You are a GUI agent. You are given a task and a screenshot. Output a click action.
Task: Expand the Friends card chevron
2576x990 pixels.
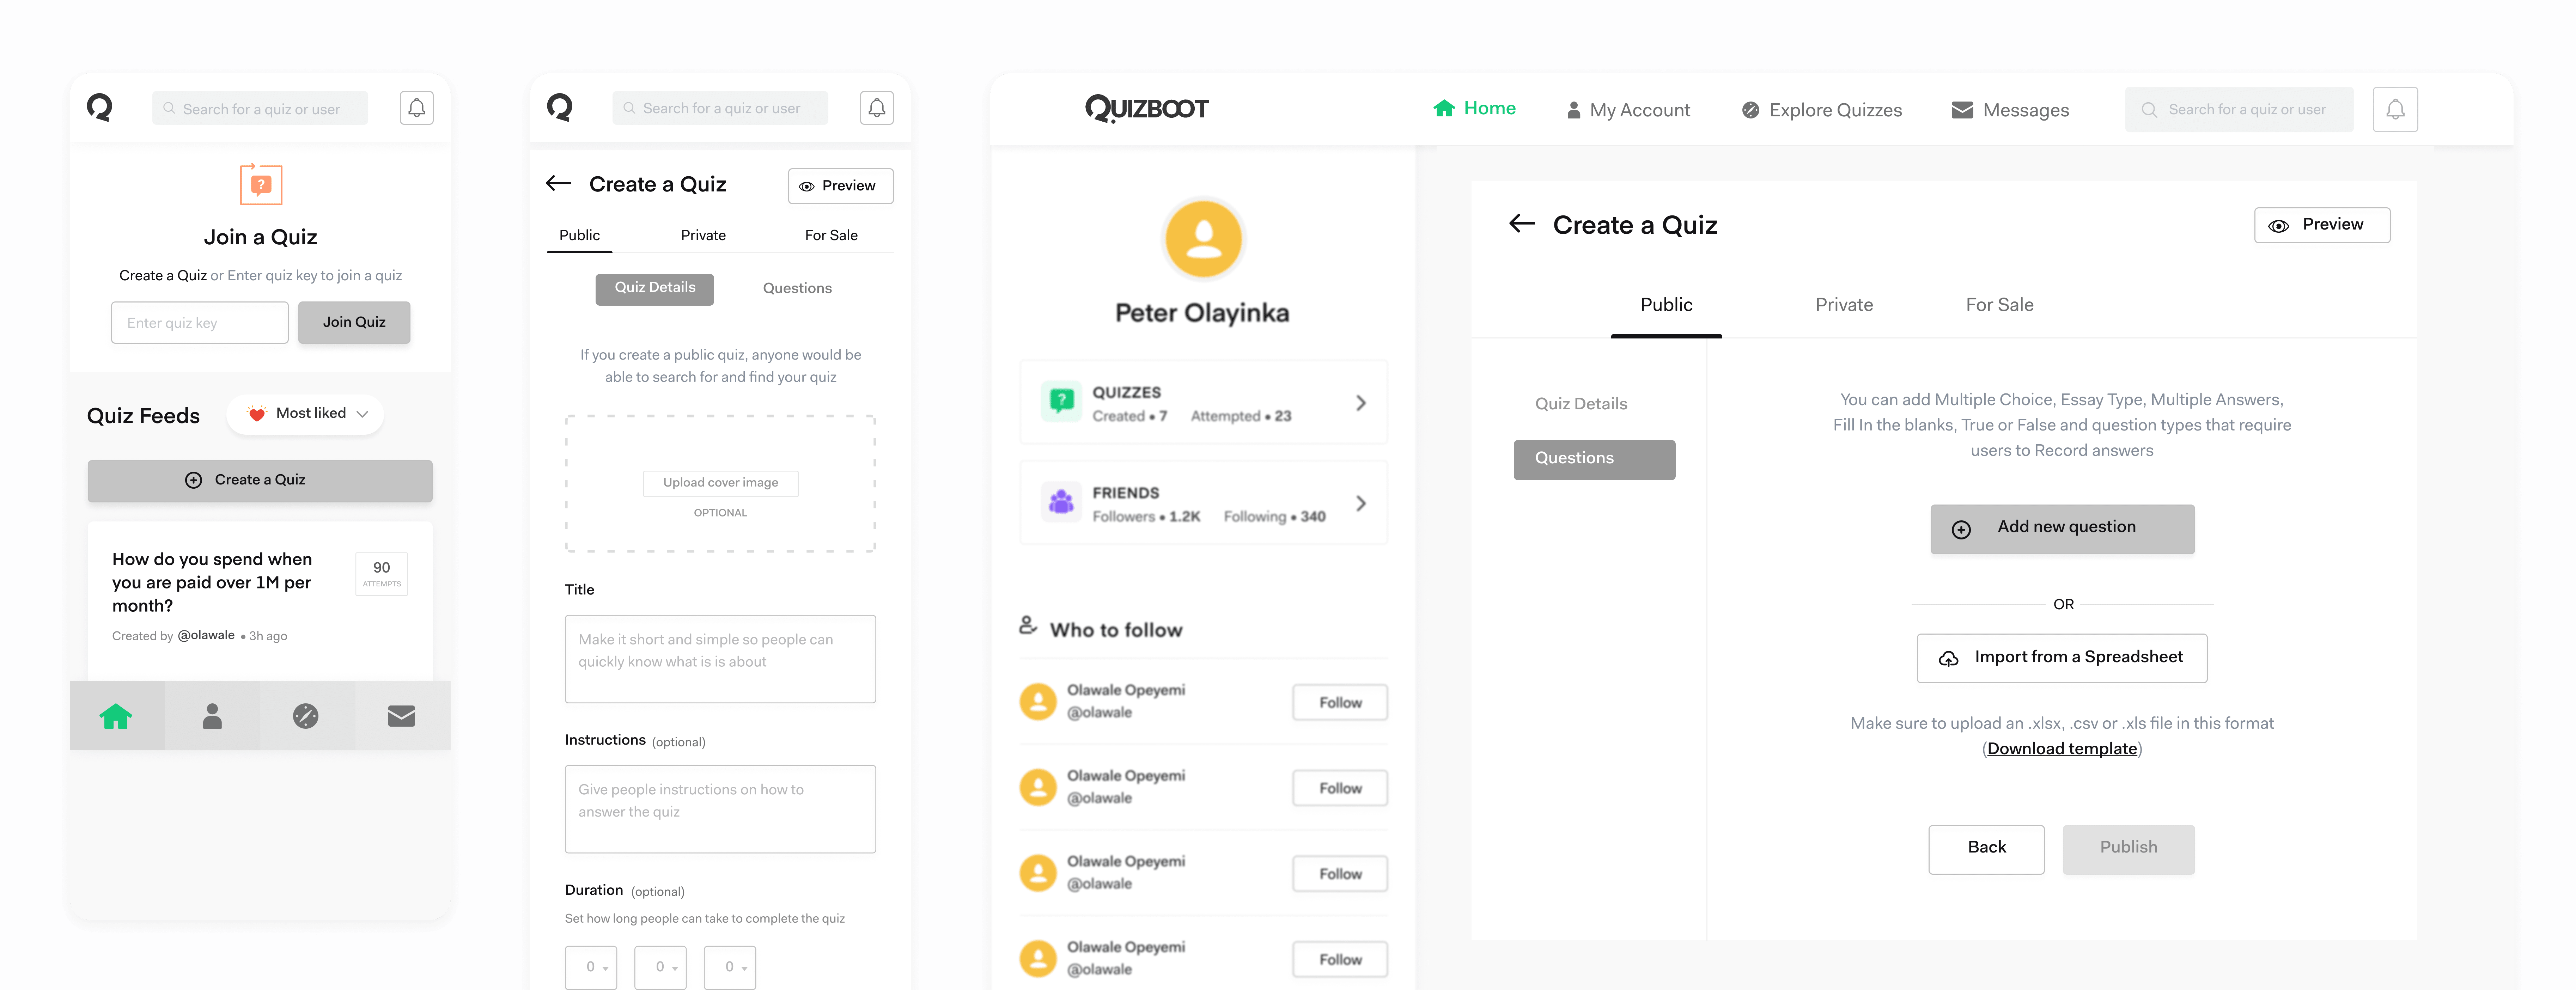(x=1361, y=503)
